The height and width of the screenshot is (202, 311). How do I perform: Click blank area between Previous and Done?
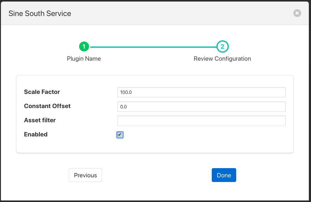156,175
